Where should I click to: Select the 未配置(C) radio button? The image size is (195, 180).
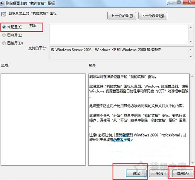4,27
